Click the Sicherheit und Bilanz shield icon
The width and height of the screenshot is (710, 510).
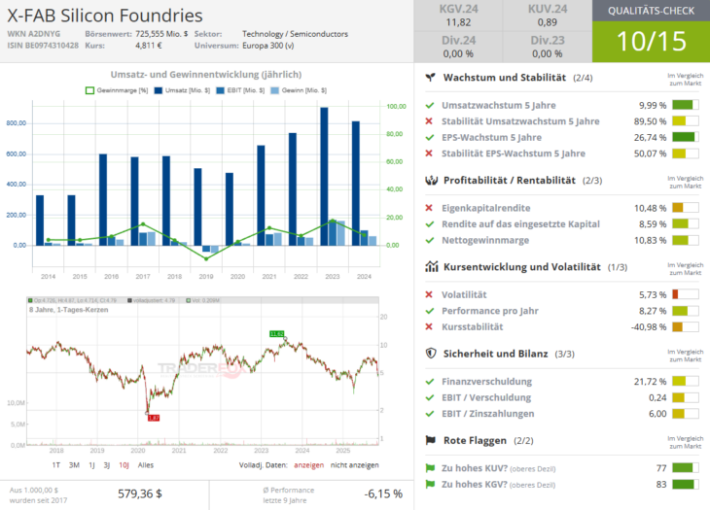pos(430,355)
